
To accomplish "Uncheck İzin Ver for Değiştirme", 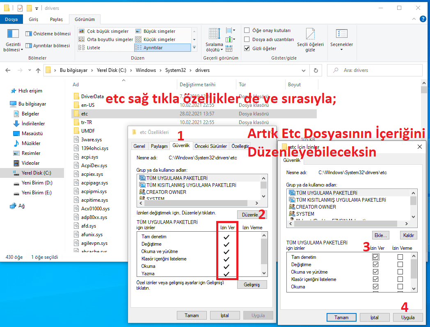I will click(375, 265).
